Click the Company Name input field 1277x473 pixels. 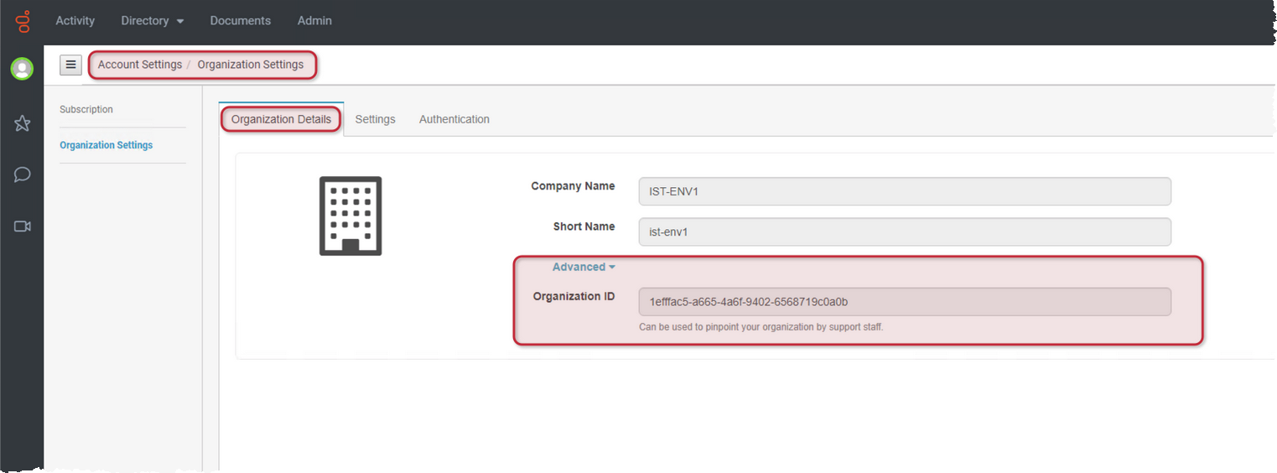click(x=904, y=191)
